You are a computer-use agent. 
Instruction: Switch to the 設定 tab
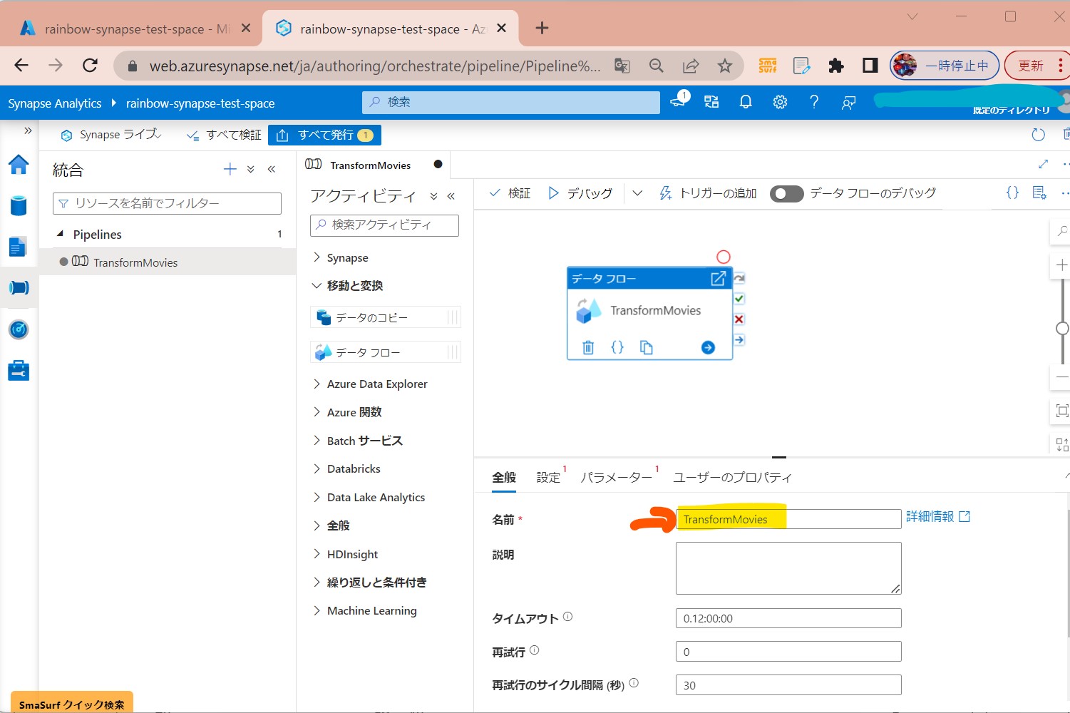[549, 477]
